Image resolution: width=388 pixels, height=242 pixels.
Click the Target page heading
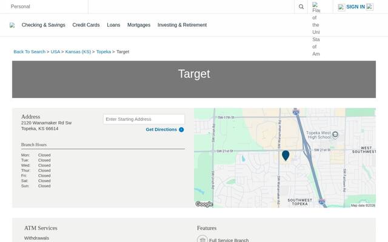point(194,74)
